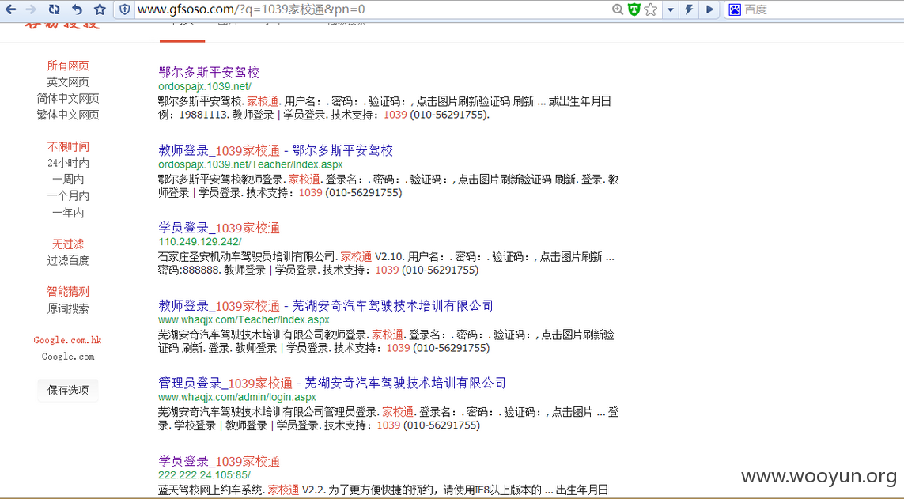This screenshot has width=904, height=499.
Task: Choose 智能猜测 search mode
Action: coord(68,292)
